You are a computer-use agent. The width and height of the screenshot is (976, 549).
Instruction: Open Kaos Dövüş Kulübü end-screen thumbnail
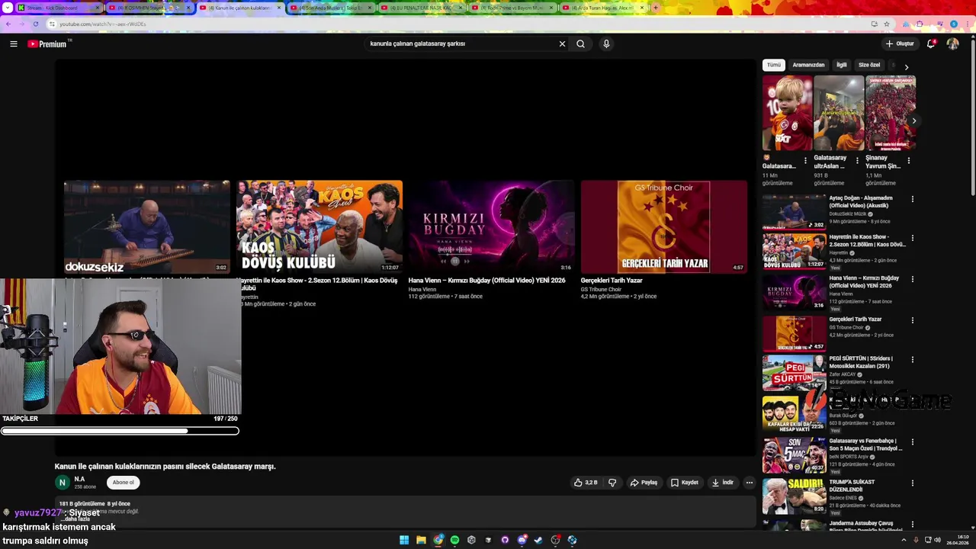point(319,226)
